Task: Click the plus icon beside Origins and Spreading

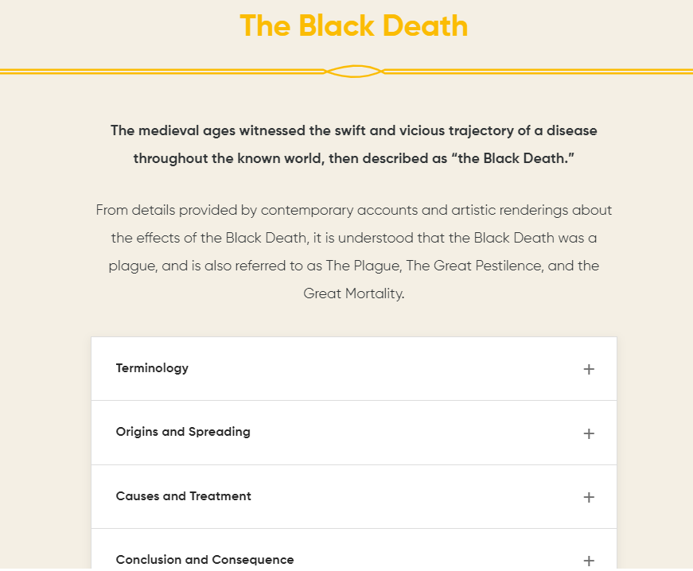Action: pyautogui.click(x=588, y=433)
